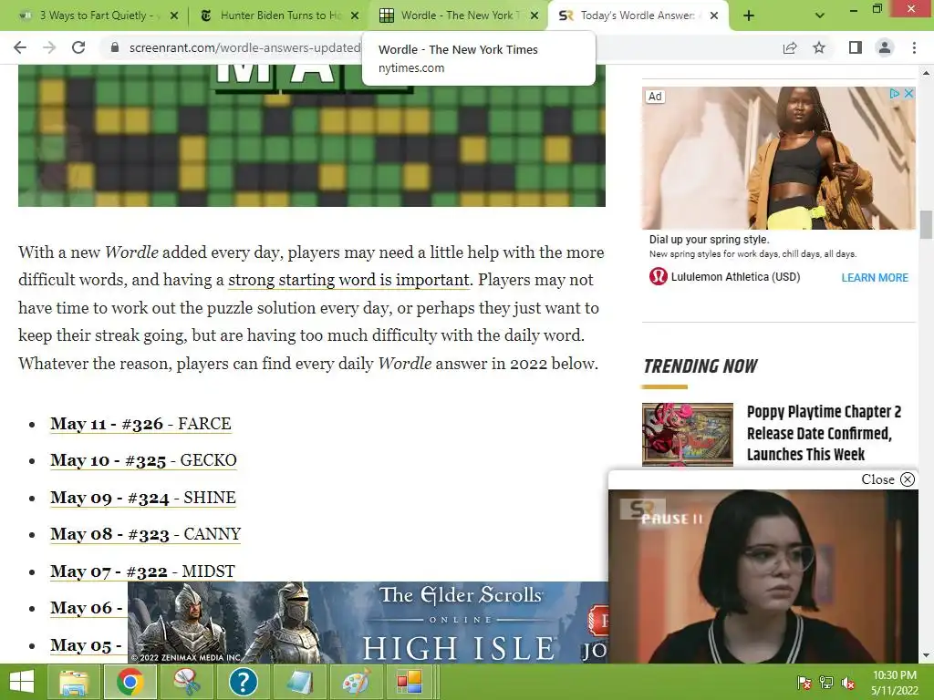
Task: Open the notepad taskbar icon
Action: point(299,682)
